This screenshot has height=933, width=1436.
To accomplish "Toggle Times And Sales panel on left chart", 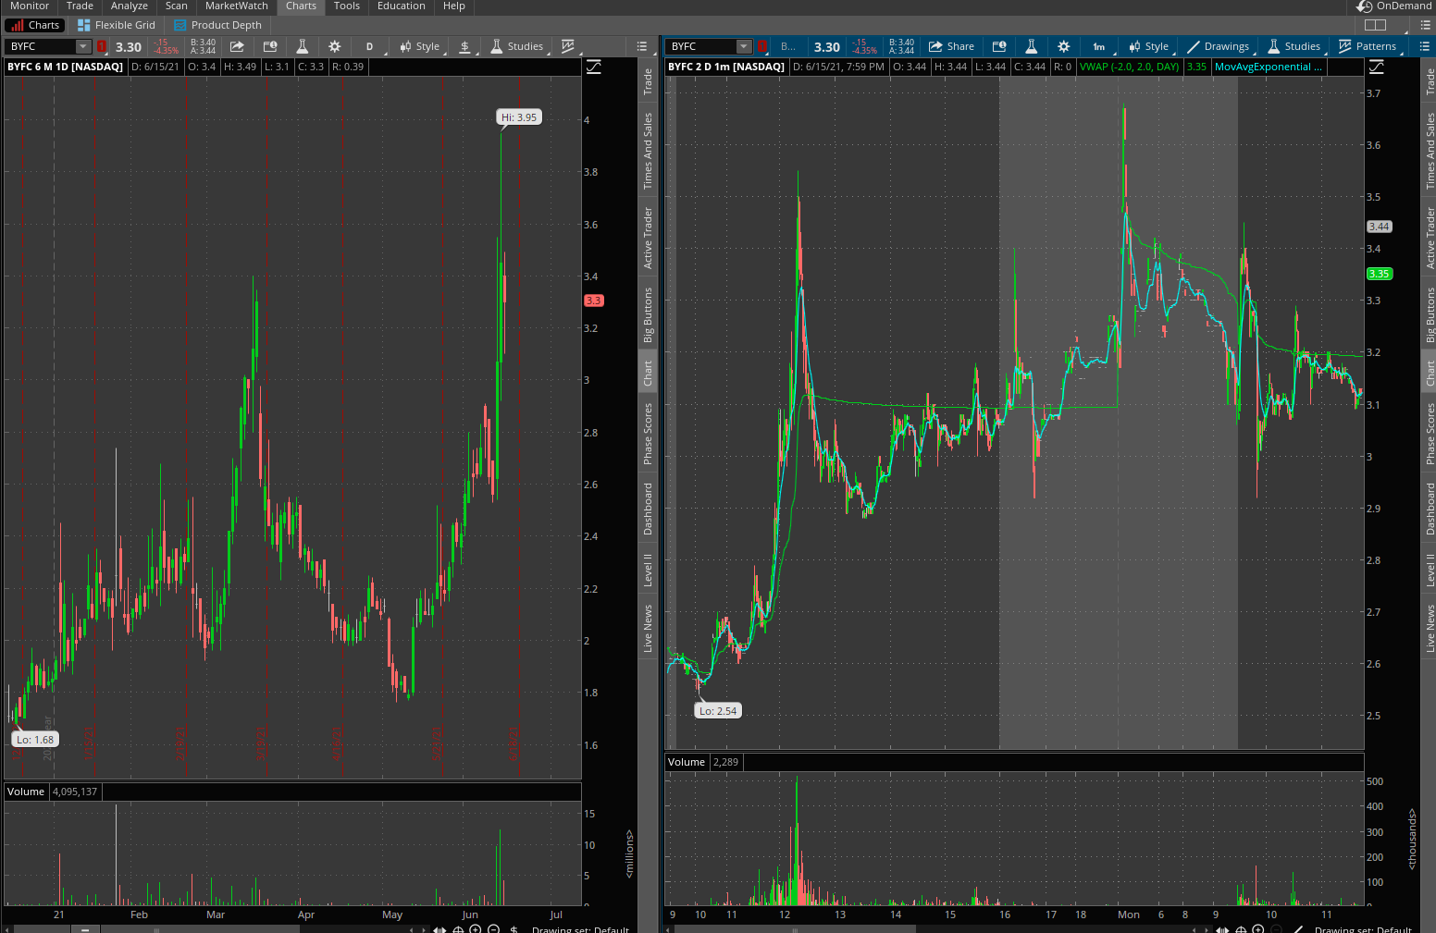I will pos(648,151).
